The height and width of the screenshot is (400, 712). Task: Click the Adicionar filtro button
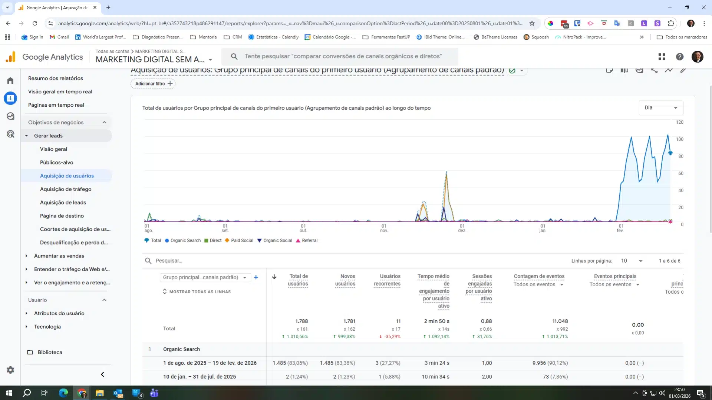[153, 84]
